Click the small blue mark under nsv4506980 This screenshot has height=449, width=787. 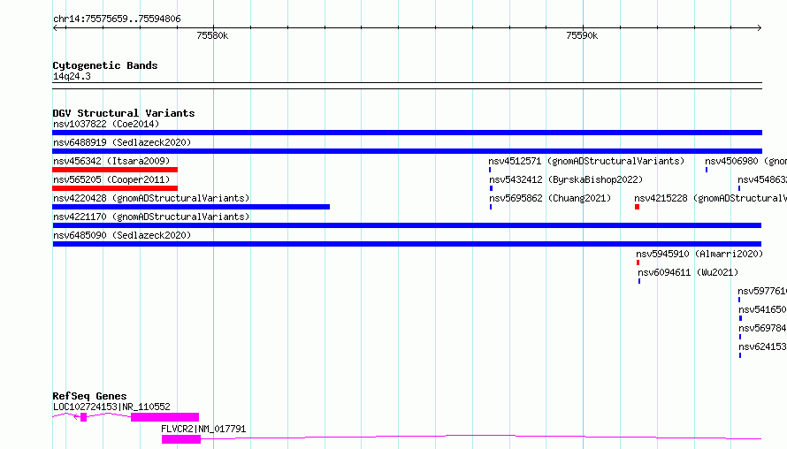707,170
